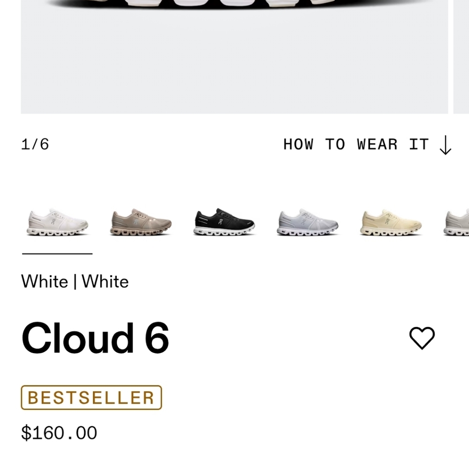The image size is (469, 469).
Task: Click the underline beneath the selected white thumbnail
Action: click(57, 254)
